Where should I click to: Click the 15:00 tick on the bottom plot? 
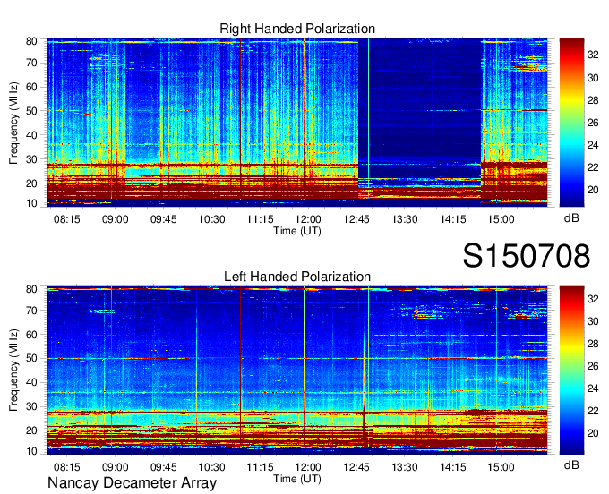pos(501,467)
